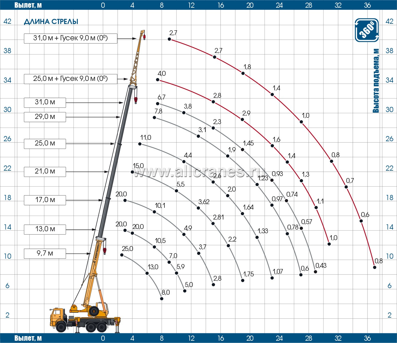Viewport: 397px width, 343px height.
Task: Click the truck's front wheel
Action: click(x=61, y=326)
